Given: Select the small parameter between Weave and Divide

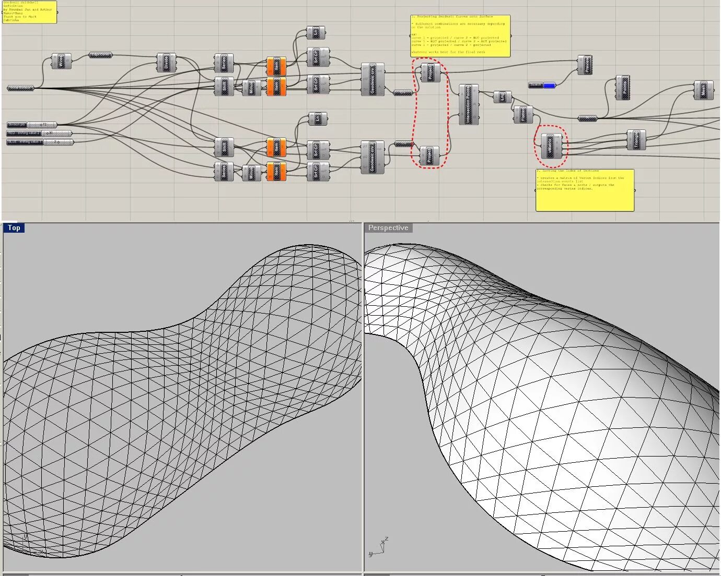Looking at the screenshot, I should point(100,55).
